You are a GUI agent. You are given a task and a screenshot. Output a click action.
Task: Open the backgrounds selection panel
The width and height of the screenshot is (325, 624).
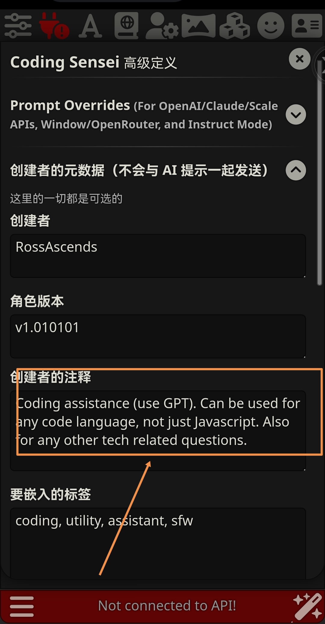click(199, 26)
